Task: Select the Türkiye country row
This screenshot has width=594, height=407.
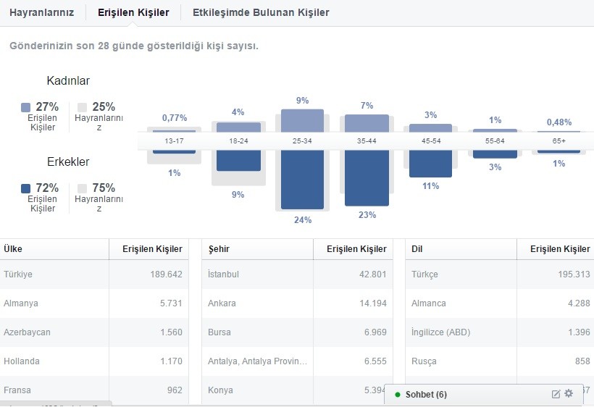Action: point(94,274)
